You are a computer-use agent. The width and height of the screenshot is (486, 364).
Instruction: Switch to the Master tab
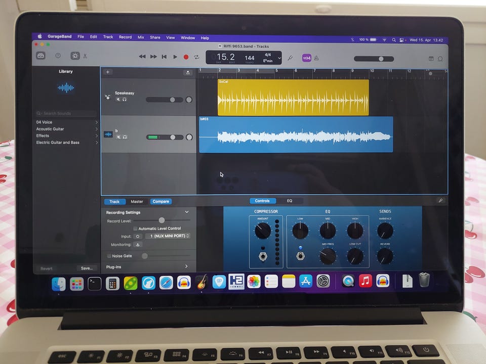(x=137, y=202)
